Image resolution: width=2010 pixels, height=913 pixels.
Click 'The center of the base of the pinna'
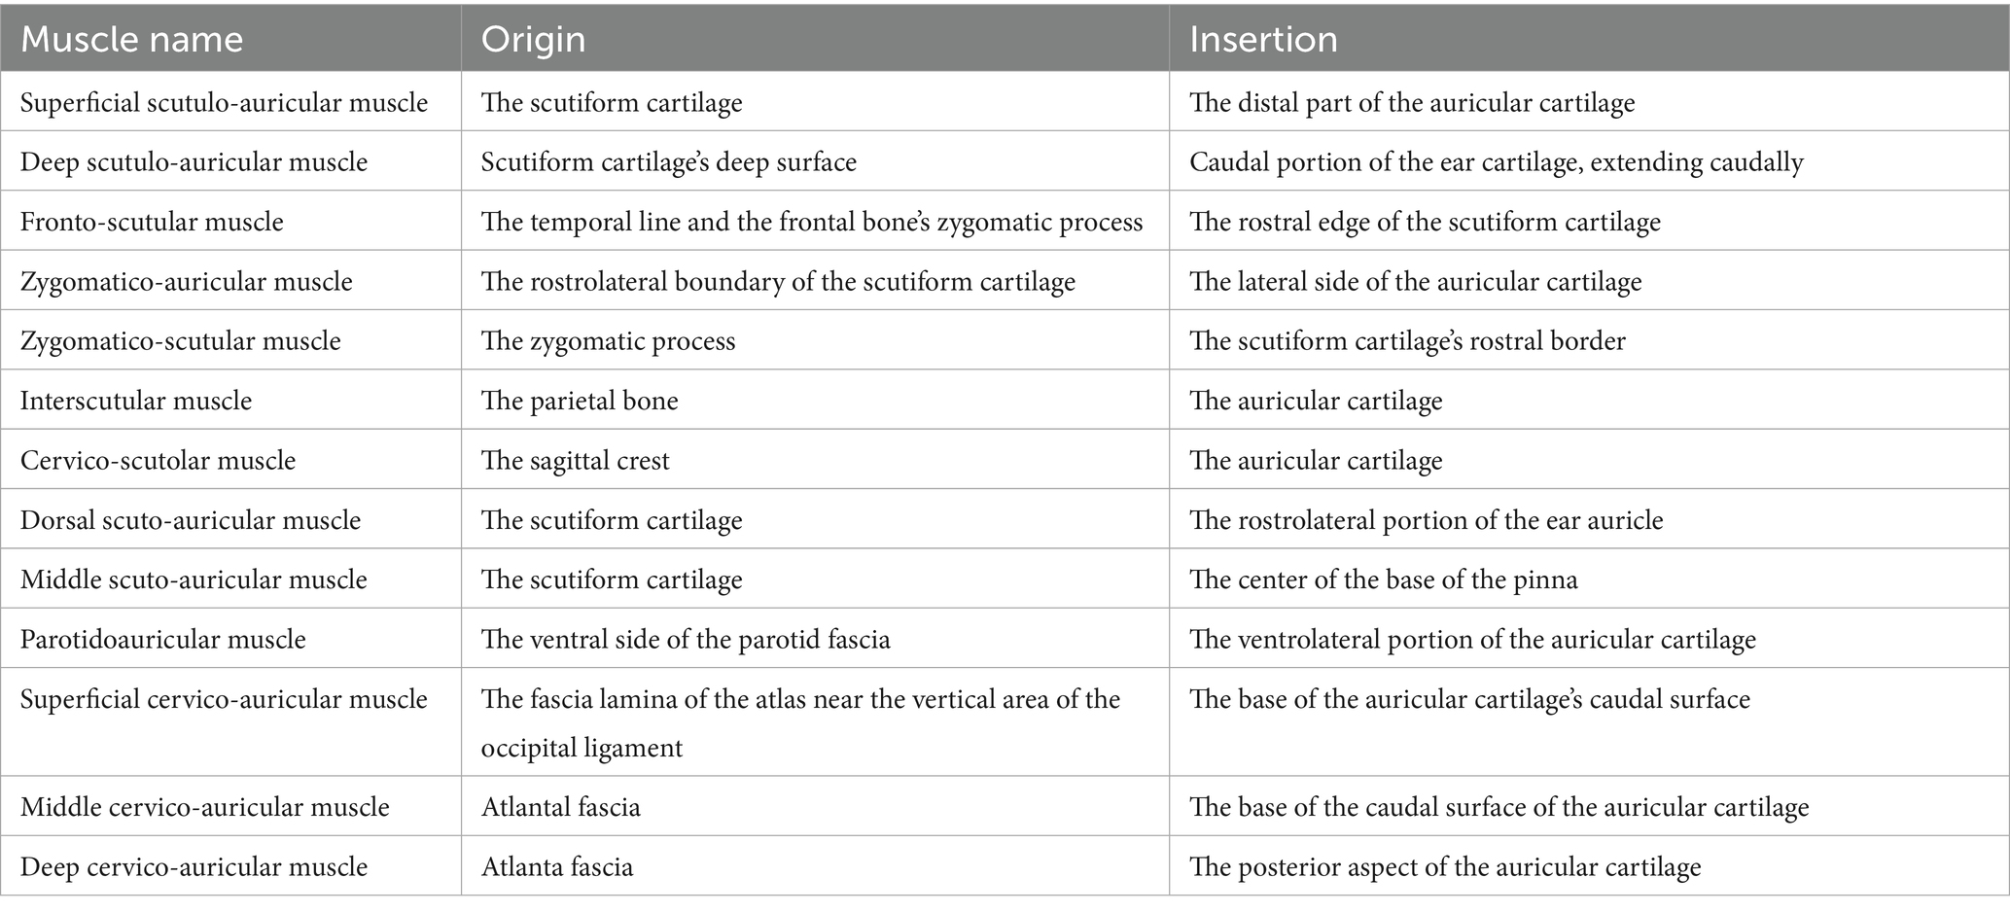coord(1383,579)
